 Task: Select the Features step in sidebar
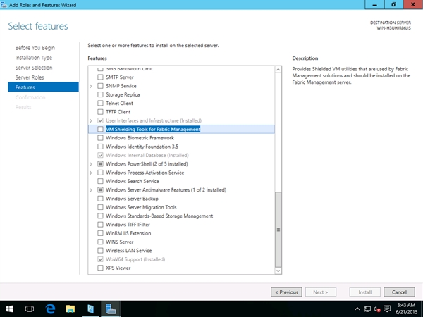coord(43,87)
